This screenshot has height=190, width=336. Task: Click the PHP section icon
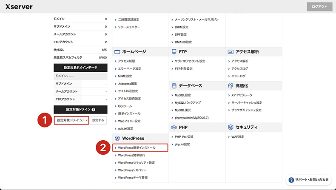(174, 127)
